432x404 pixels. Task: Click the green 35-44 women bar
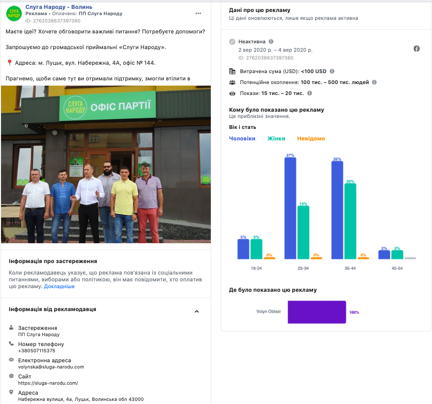tap(350, 220)
